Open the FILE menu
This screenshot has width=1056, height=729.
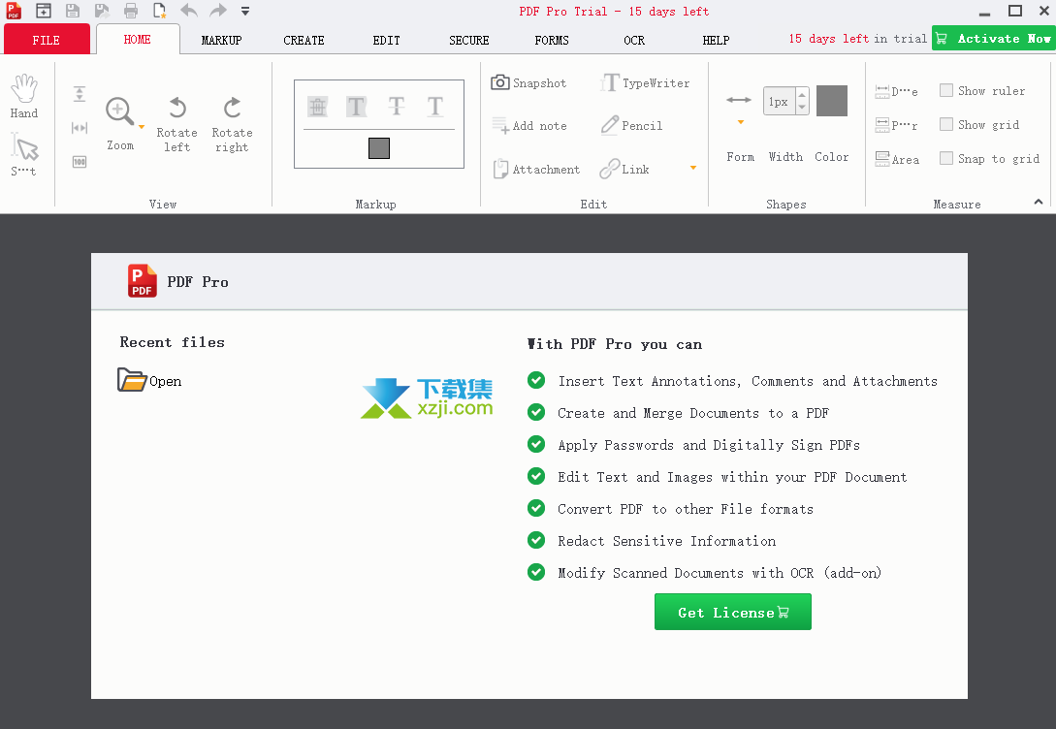[x=47, y=39]
